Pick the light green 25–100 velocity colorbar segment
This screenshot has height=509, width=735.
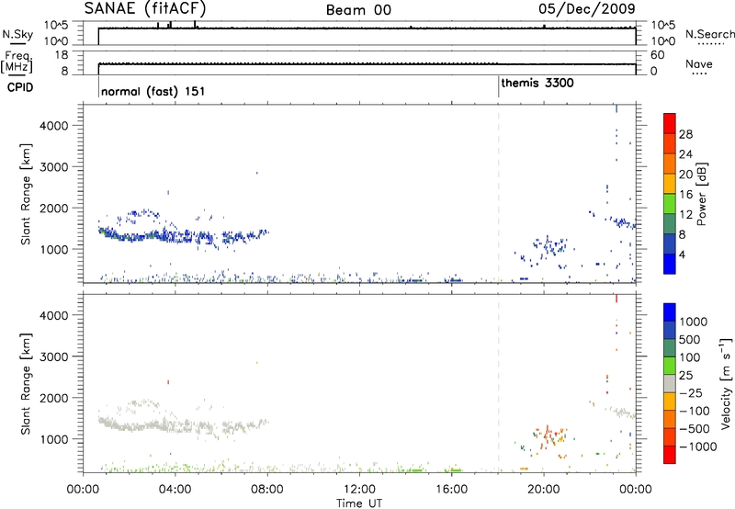point(670,366)
